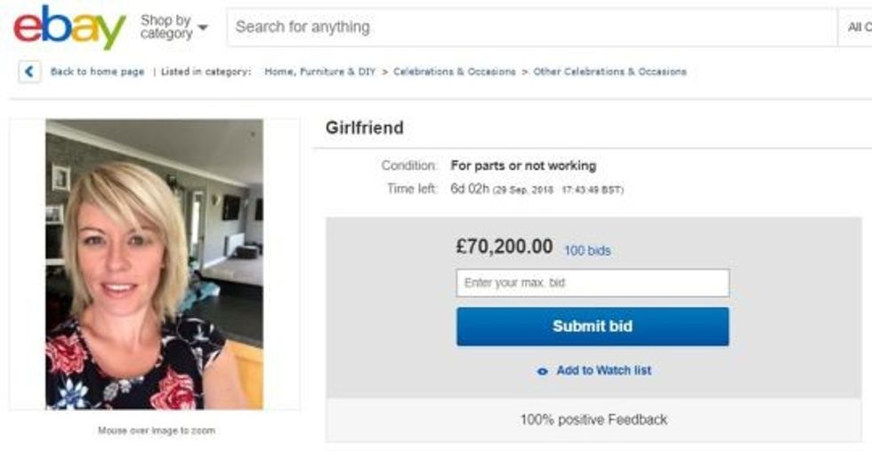Open the categories dropdown right of search

click(x=856, y=28)
